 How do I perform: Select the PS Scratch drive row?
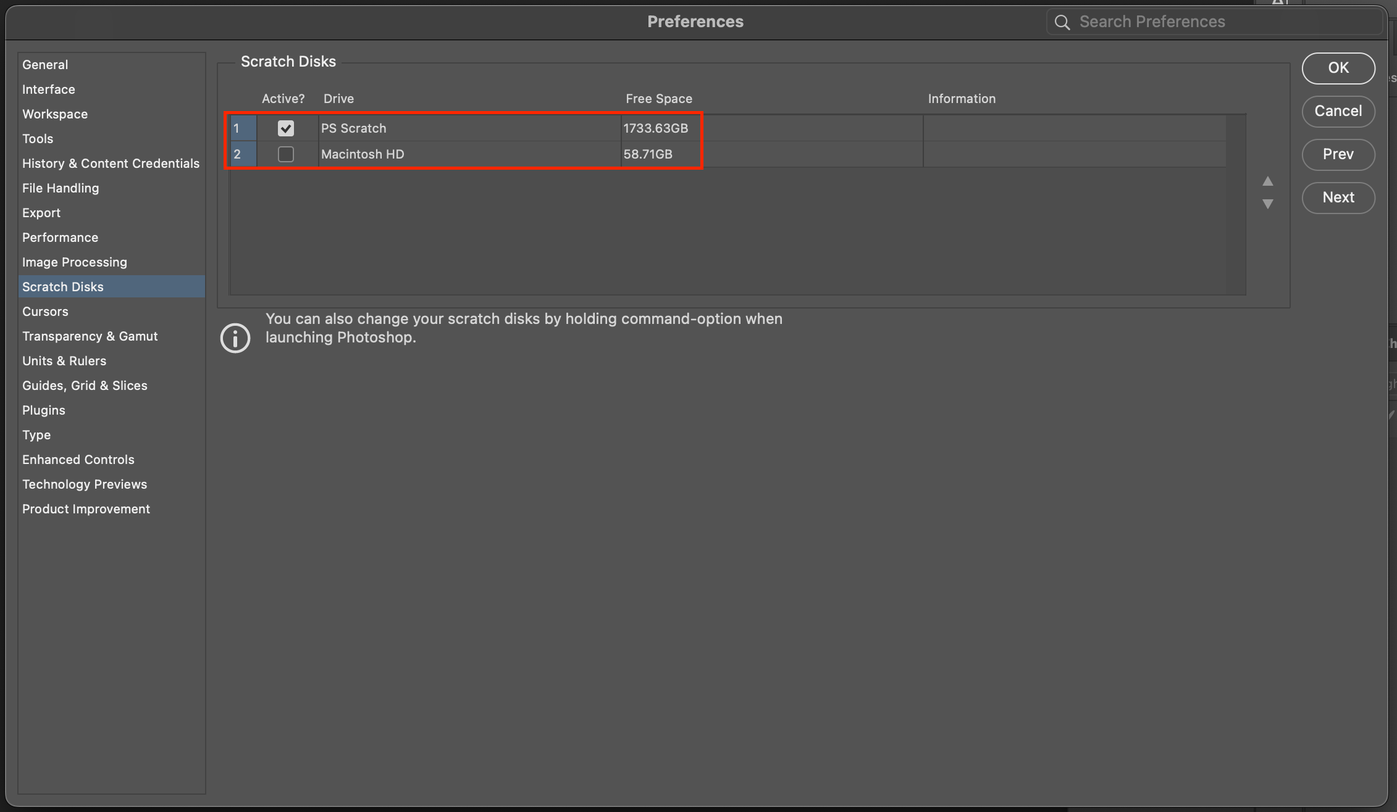point(353,128)
